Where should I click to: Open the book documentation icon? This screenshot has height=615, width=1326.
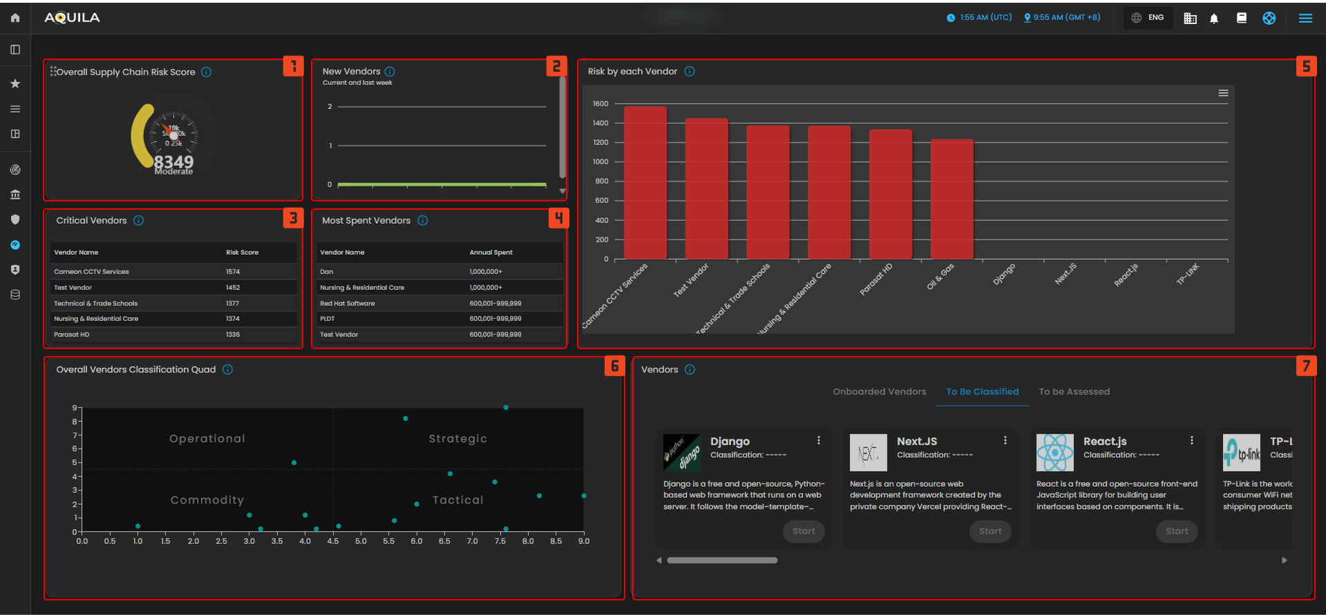click(x=1242, y=19)
